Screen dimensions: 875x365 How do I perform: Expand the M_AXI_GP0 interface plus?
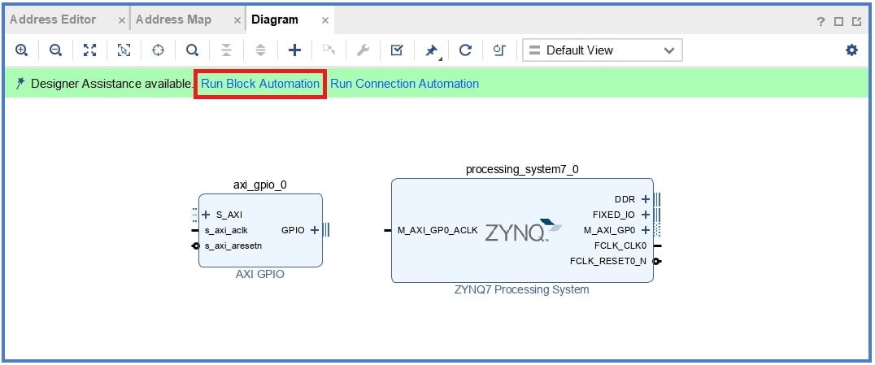[645, 230]
